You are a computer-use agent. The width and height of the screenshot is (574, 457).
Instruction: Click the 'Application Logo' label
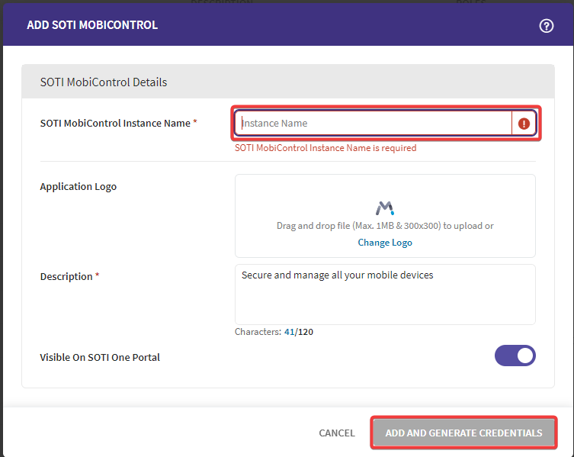click(x=79, y=186)
